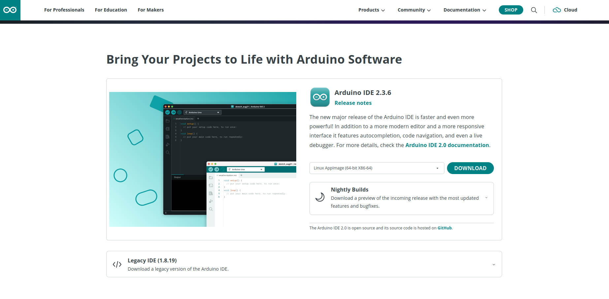
Task: Follow the Arduino IDE 2.0 documentation link
Action: pos(447,145)
